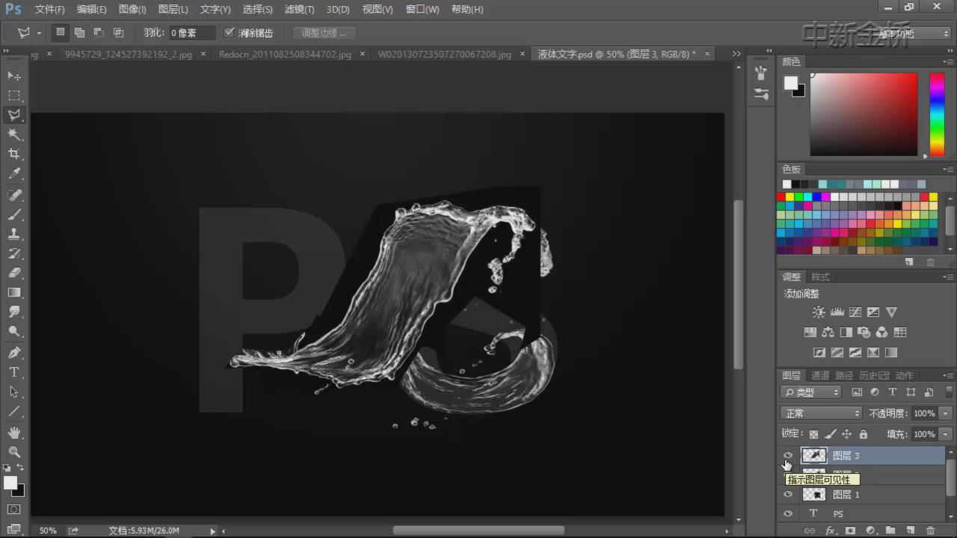Viewport: 957px width, 538px height.
Task: Select the Eyedropper tool
Action: [14, 173]
